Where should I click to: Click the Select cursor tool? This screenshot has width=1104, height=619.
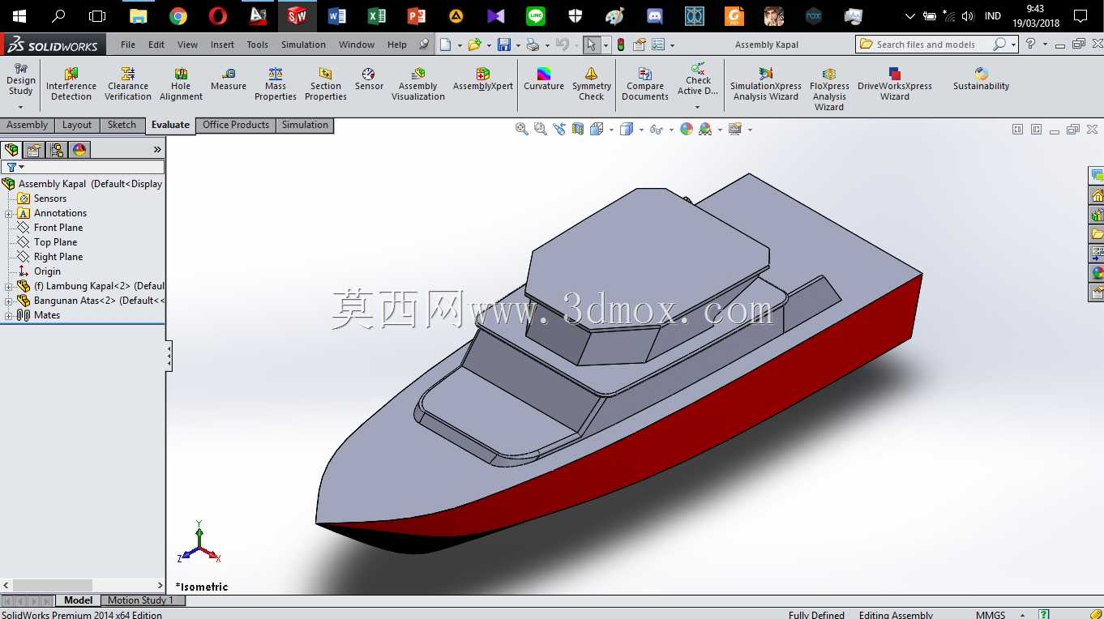click(x=591, y=45)
